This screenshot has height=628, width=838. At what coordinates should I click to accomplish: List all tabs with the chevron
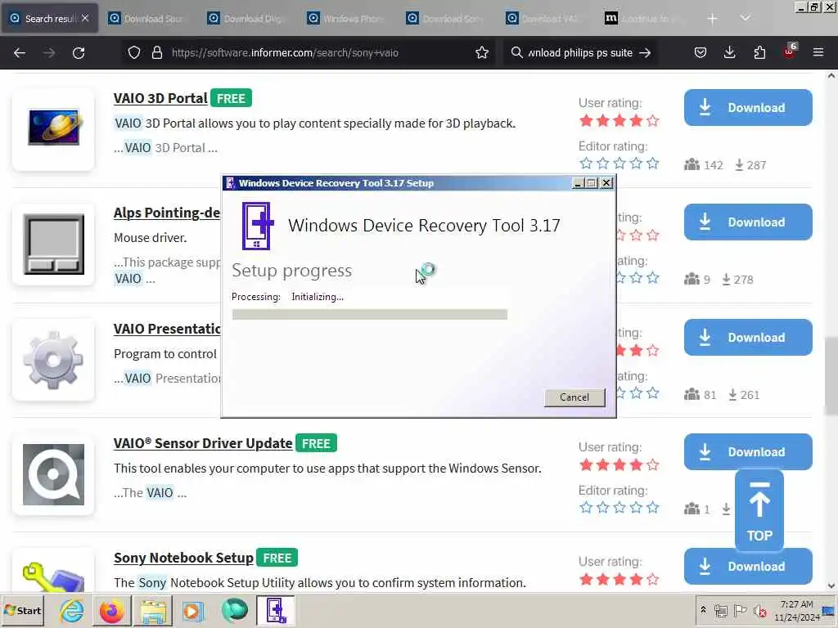(x=745, y=19)
